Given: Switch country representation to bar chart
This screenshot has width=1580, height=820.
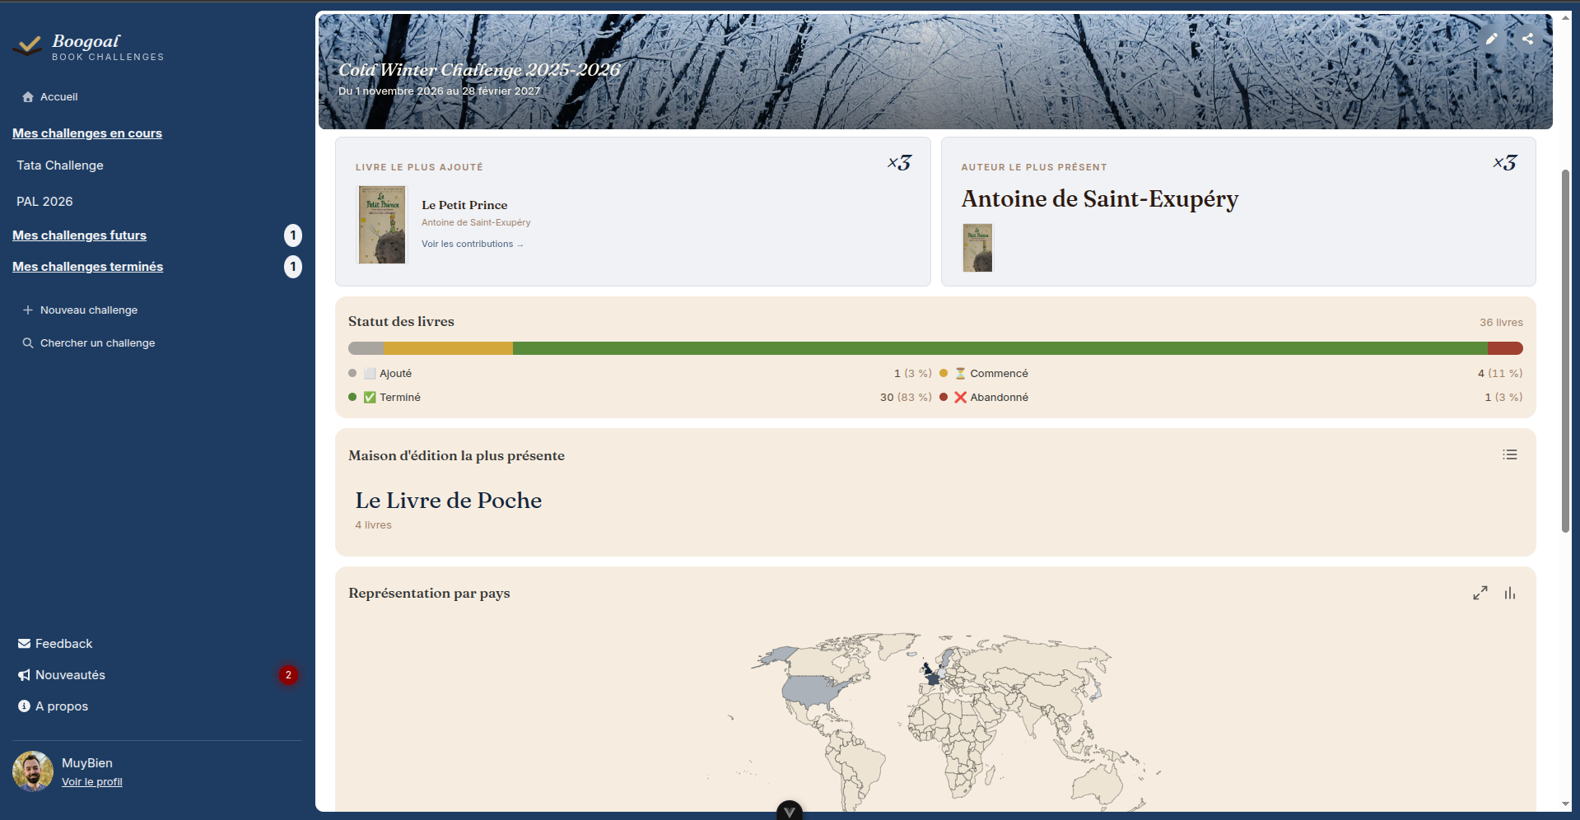Looking at the screenshot, I should tap(1509, 593).
